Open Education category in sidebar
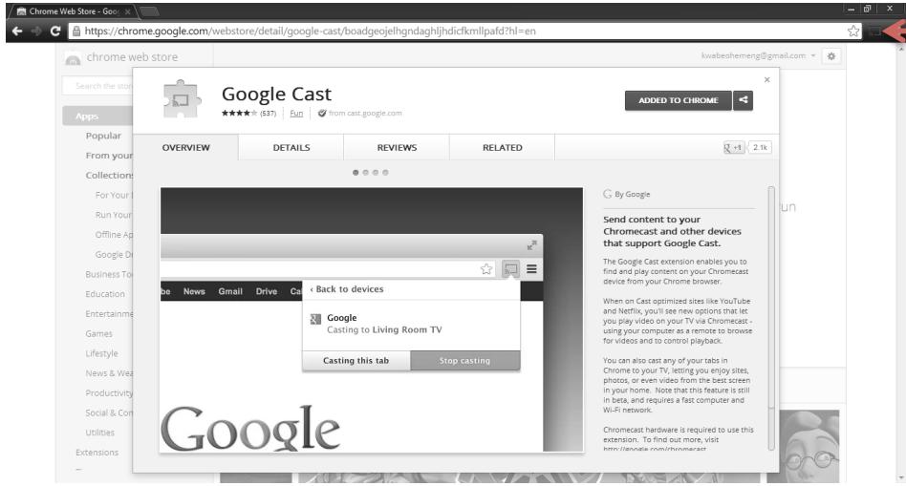The height and width of the screenshot is (486, 906). (x=105, y=294)
